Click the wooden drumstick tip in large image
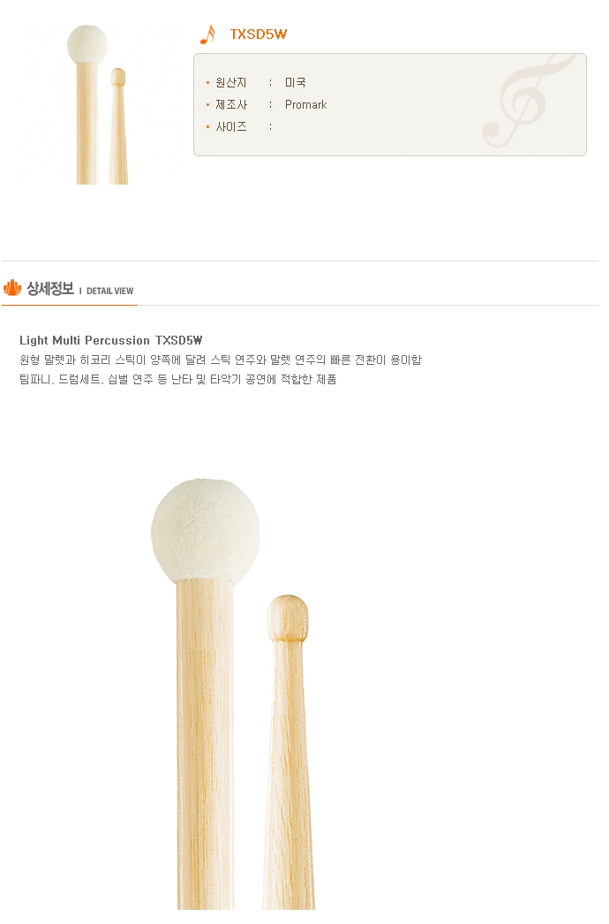The width and height of the screenshot is (609, 924). click(x=288, y=618)
